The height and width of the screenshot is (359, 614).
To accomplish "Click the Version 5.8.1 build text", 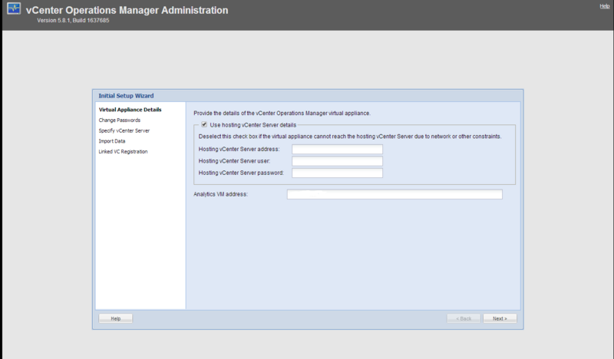I will (x=74, y=20).
